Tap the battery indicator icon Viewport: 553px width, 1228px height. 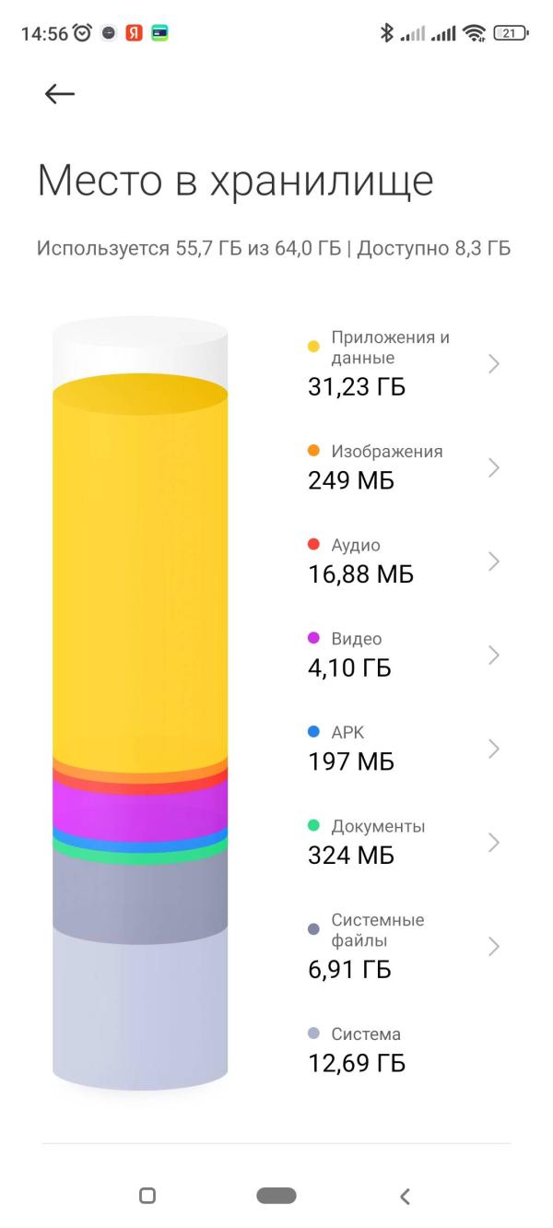511,34
